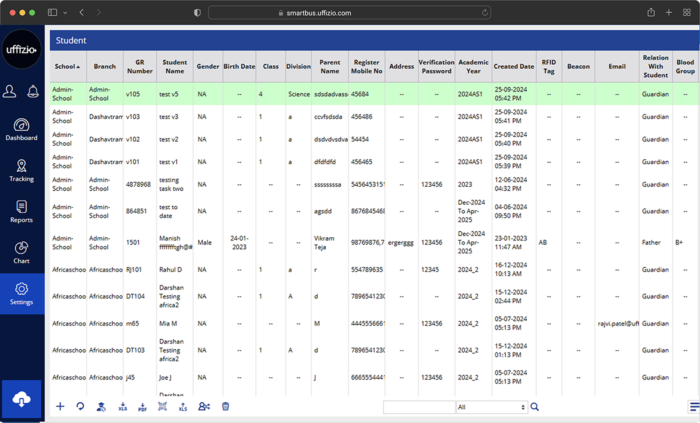Click the trash delete icon
Viewport: 700px width, 423px height.
coord(225,407)
